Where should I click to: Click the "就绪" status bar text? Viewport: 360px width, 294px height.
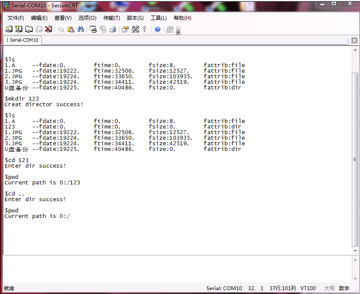[x=9, y=288]
